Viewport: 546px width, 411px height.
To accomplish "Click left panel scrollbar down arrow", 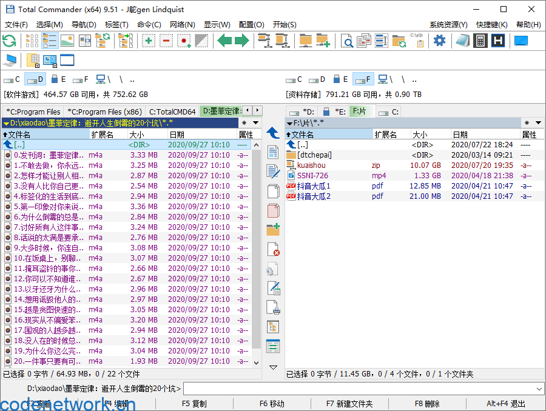I will tap(256, 363).
